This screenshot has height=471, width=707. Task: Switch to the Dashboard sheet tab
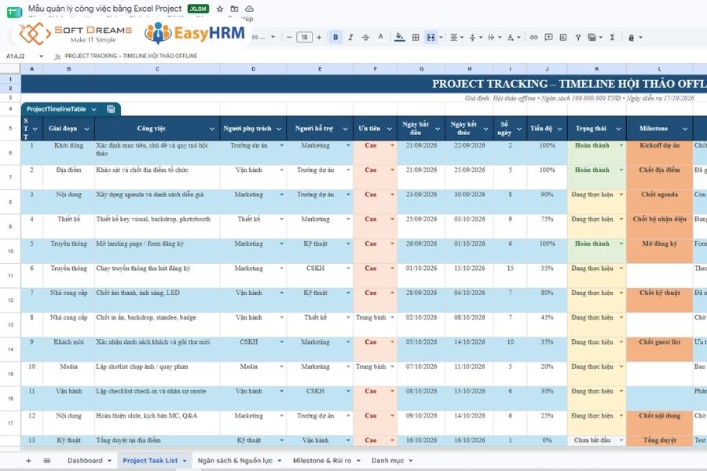click(85, 461)
